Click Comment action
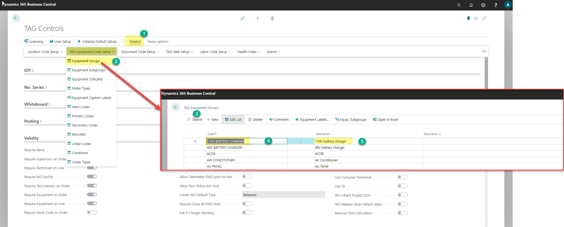The image size is (564, 227). [x=279, y=119]
